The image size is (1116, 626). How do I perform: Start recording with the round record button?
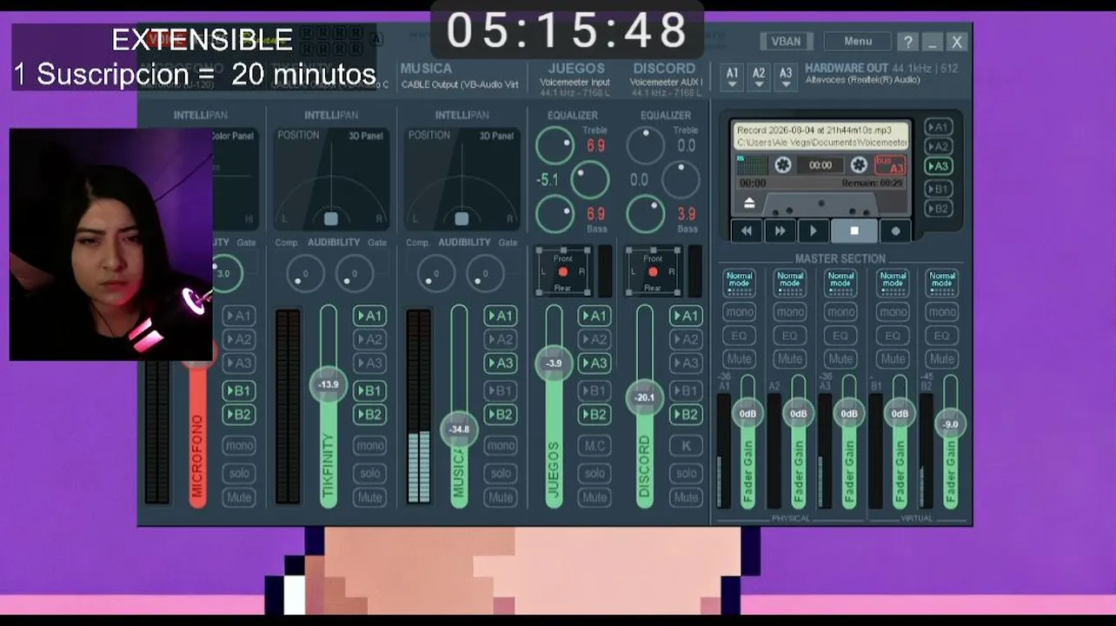point(895,230)
